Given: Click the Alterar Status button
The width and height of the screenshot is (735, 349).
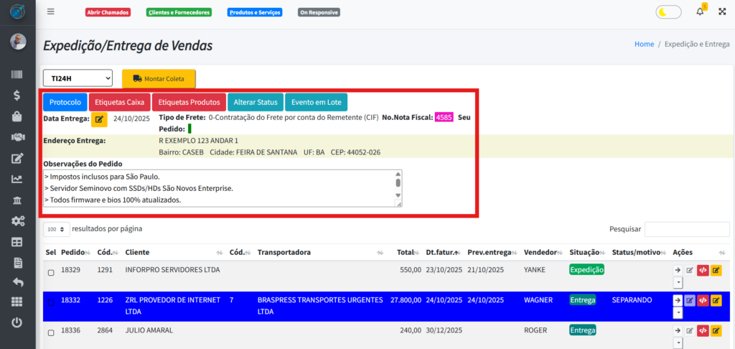Looking at the screenshot, I should coord(255,102).
